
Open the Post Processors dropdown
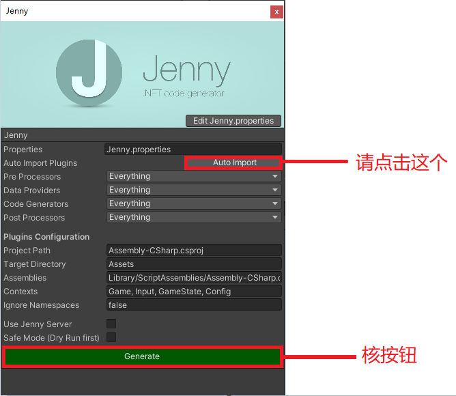point(194,217)
